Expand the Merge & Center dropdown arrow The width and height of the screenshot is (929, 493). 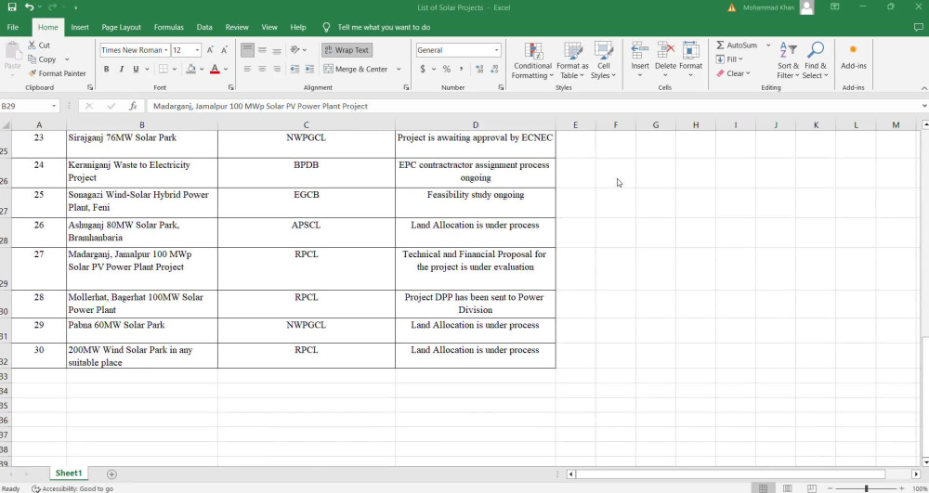coord(399,70)
